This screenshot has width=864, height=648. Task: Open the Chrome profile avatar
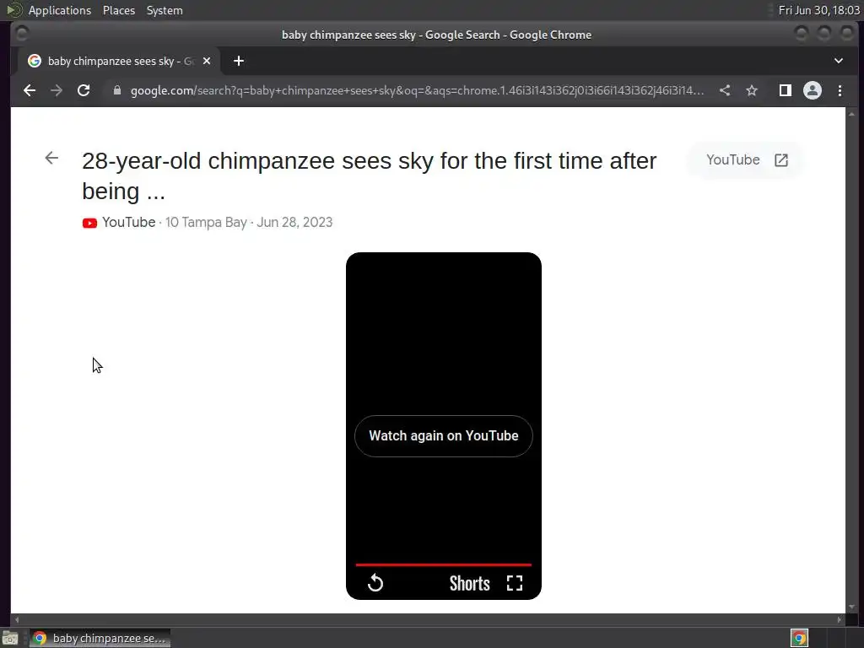click(813, 90)
